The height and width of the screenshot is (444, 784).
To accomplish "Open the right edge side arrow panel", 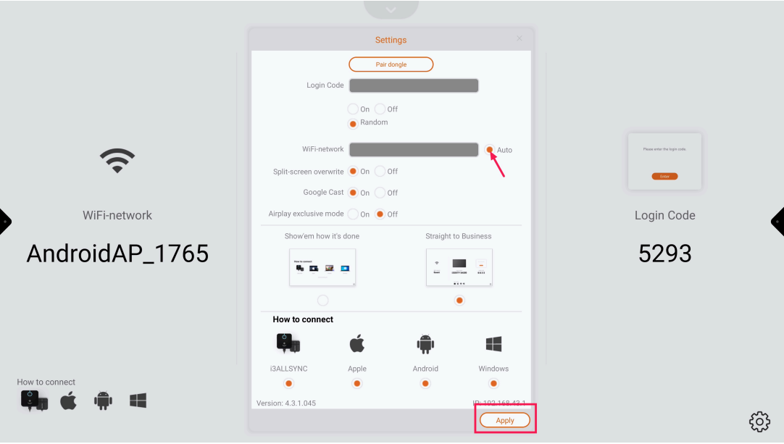I will [778, 221].
